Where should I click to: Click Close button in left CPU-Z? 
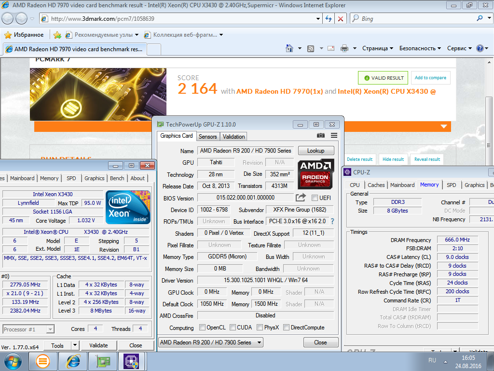point(136,345)
